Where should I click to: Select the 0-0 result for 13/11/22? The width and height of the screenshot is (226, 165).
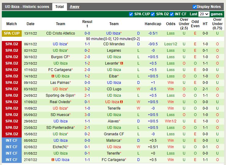coord(87,33)
